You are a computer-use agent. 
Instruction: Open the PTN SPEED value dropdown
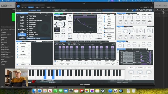click(x=62, y=64)
